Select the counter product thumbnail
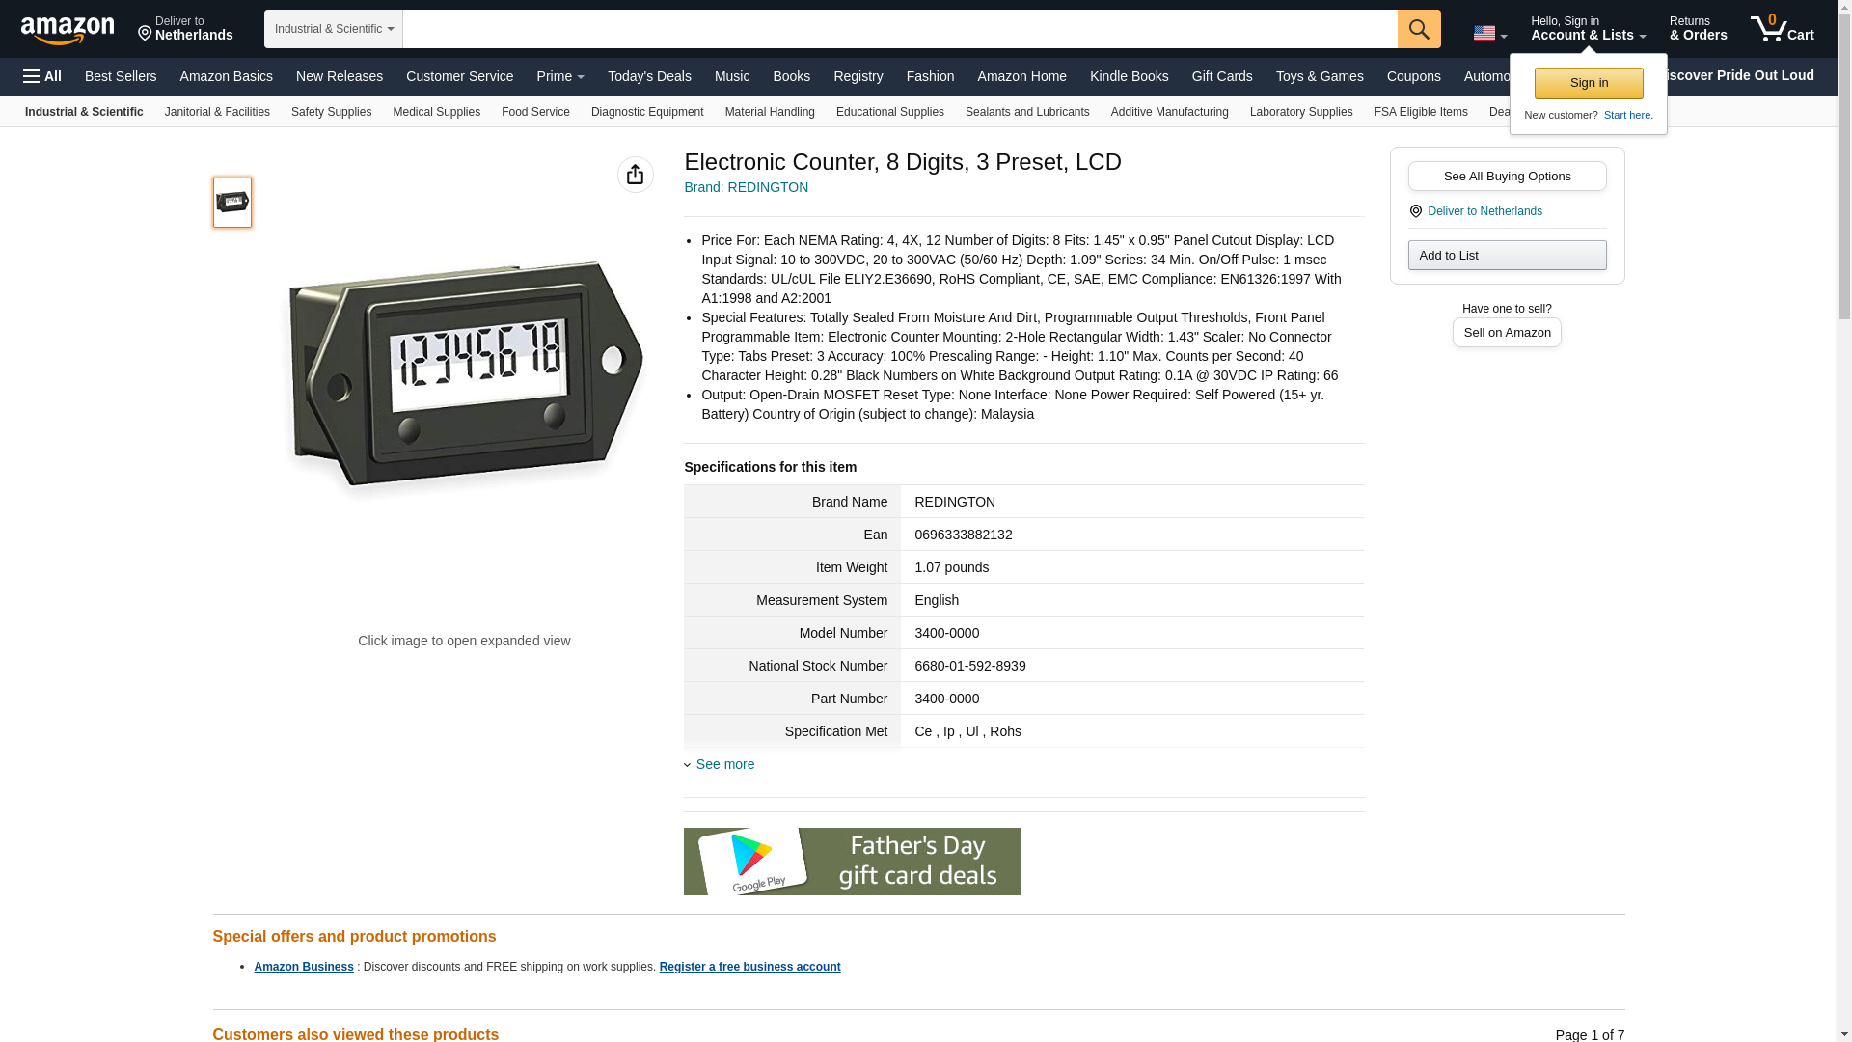The image size is (1852, 1042). click(x=232, y=203)
